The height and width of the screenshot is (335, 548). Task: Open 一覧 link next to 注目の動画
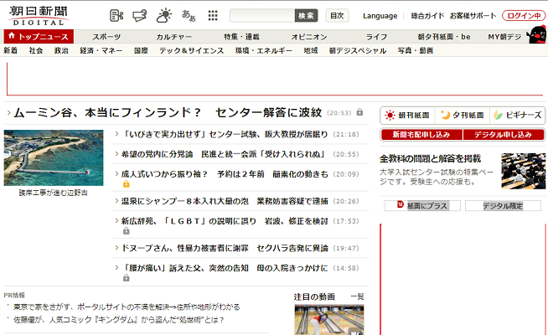click(x=357, y=297)
